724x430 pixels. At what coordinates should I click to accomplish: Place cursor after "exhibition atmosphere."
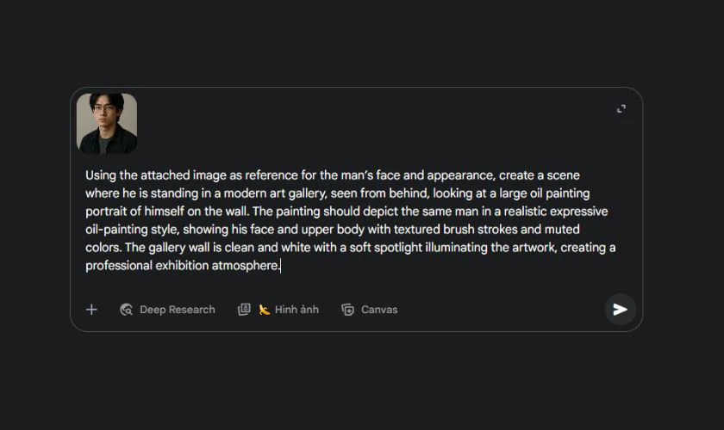point(281,266)
